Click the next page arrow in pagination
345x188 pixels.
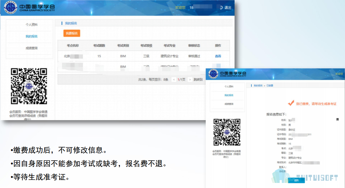click(x=190, y=80)
